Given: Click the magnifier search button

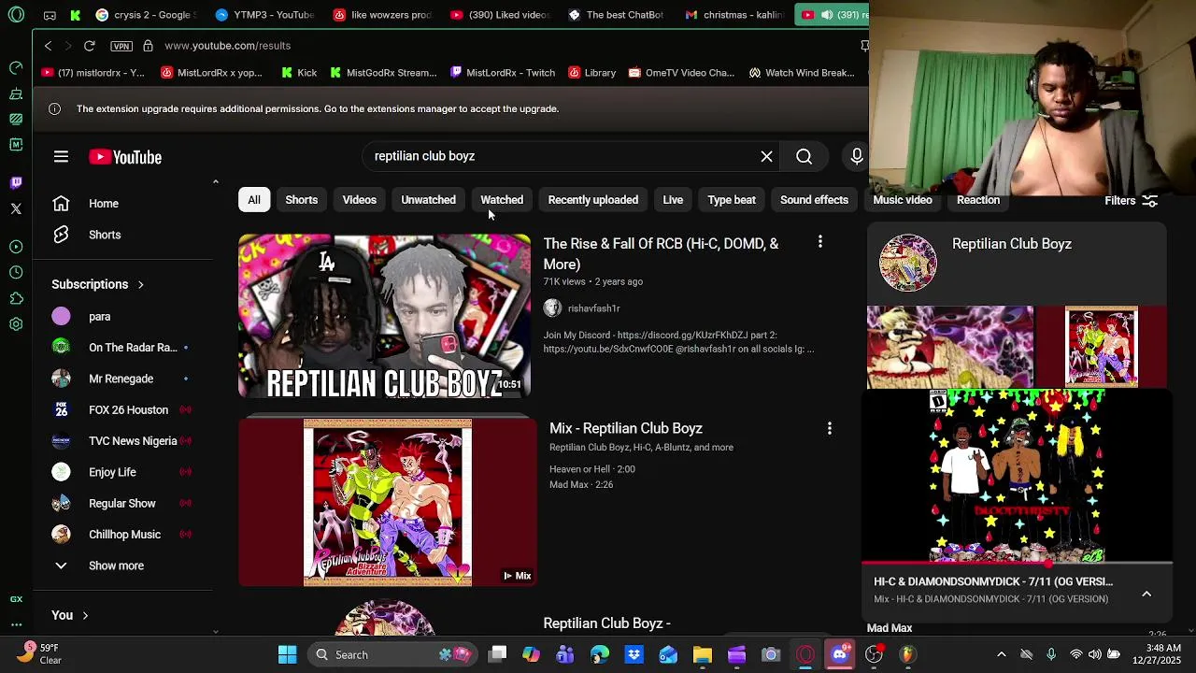Looking at the screenshot, I should coord(804,157).
